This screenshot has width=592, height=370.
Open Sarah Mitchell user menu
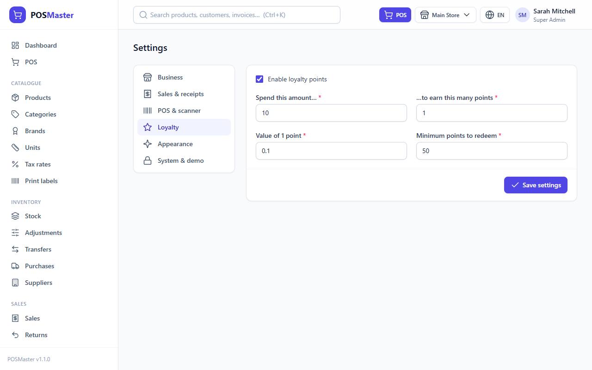(x=545, y=15)
